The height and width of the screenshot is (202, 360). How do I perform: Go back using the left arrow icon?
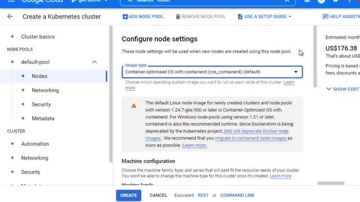tap(10, 16)
